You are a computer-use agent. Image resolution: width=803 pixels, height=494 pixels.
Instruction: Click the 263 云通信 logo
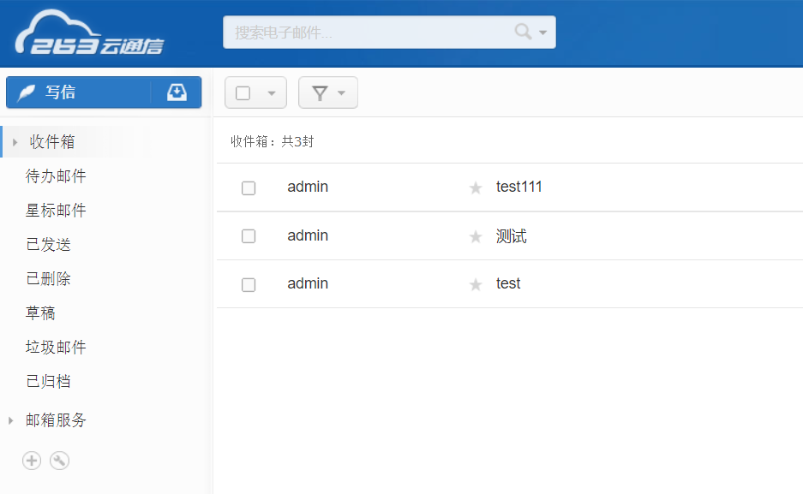point(89,36)
